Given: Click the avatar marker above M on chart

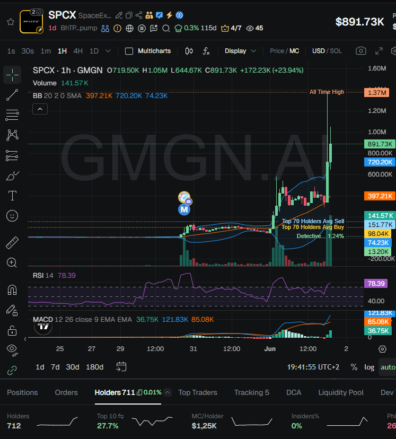Looking at the screenshot, I should coord(184,198).
